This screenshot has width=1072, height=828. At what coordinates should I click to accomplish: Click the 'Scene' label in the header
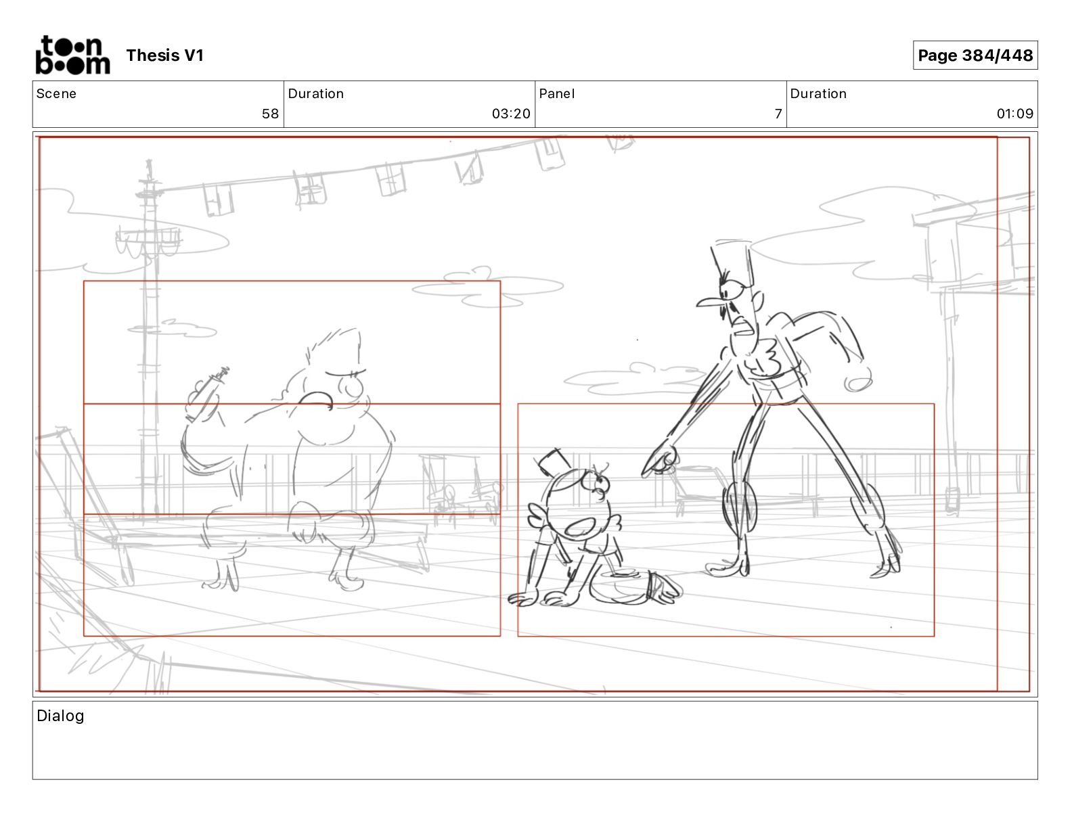click(56, 94)
